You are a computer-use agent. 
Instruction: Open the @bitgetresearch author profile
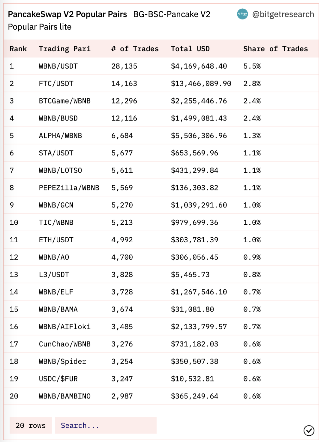(x=284, y=14)
